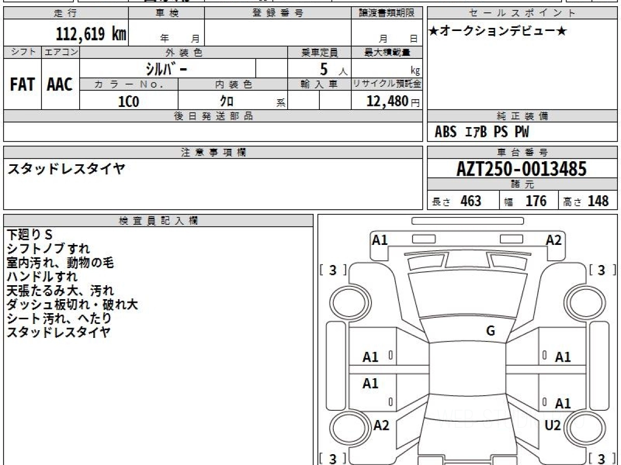The height and width of the screenshot is (465, 621).
Task: Click the ★オークションデビュー★ sales point text
Action: pos(498,32)
